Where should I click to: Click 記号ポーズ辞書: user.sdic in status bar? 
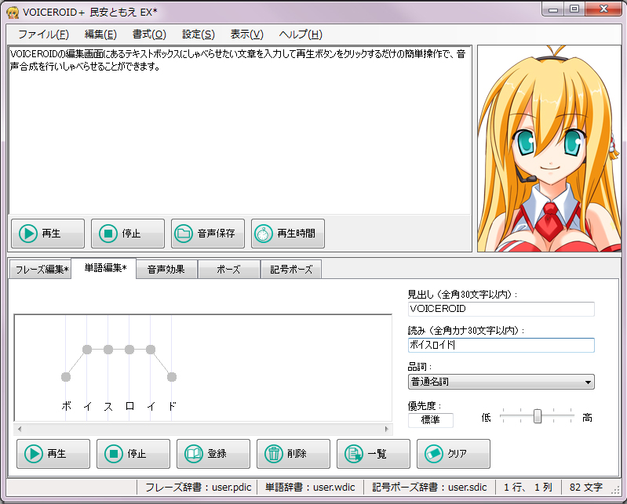click(429, 488)
